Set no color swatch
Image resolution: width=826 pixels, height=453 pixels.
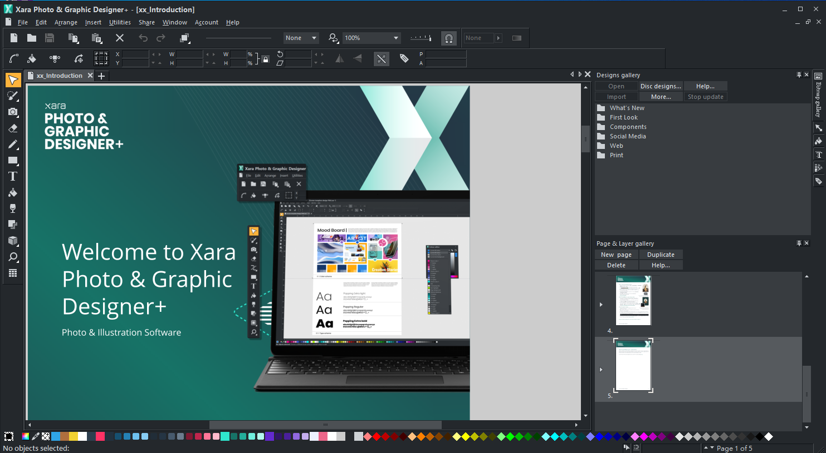pos(46,436)
